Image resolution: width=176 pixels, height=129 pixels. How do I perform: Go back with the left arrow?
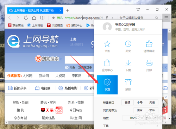click(10, 18)
